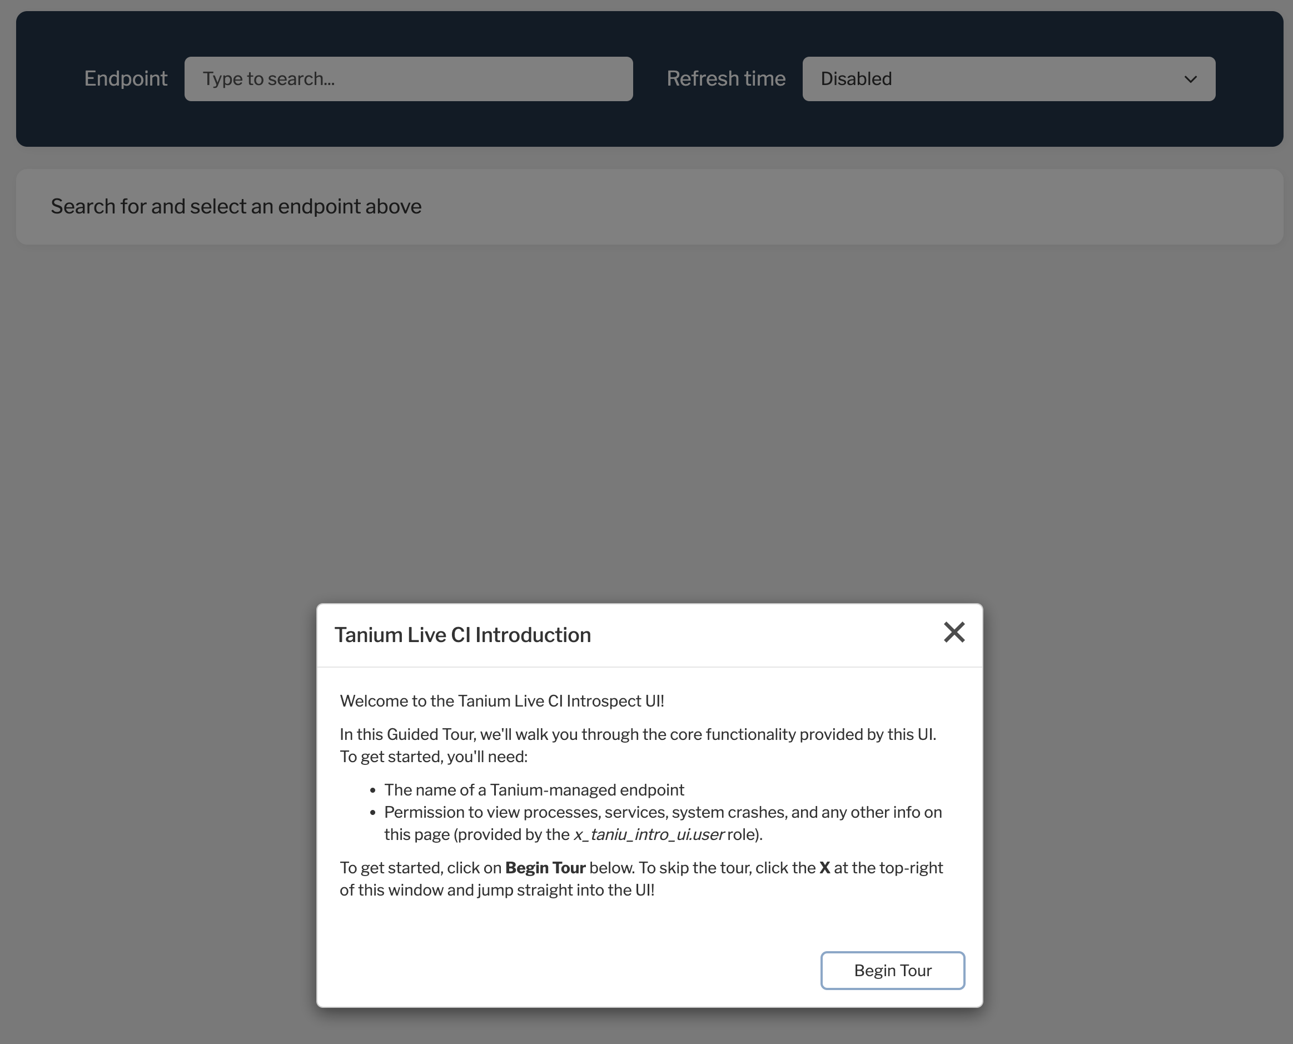Click the In this Guided Tour paragraph

[x=638, y=734]
